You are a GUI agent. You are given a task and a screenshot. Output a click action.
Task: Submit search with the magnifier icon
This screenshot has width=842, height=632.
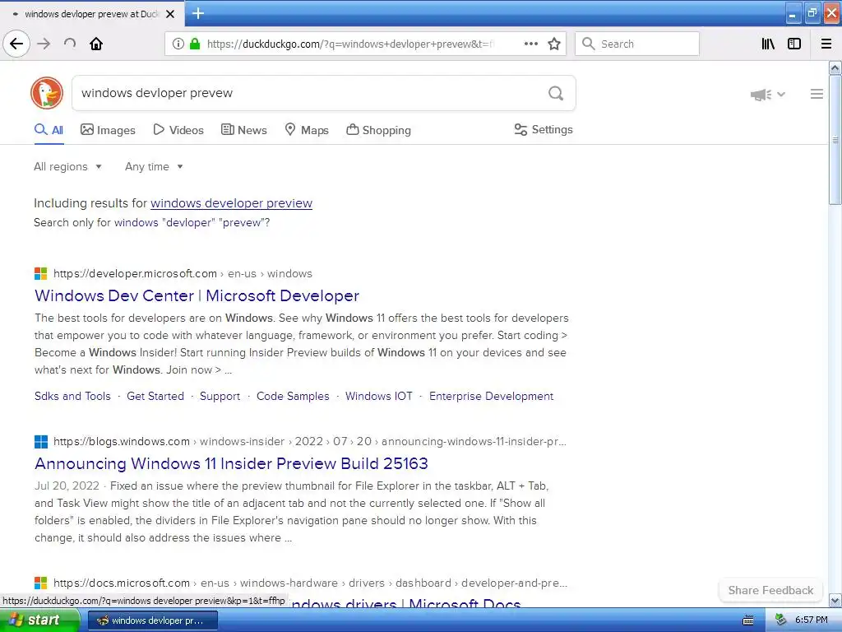556,93
